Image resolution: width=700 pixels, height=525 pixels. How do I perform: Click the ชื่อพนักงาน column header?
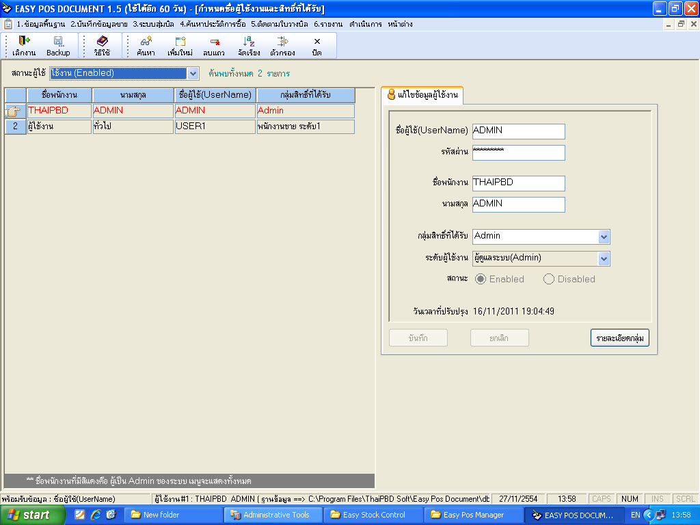coord(59,95)
